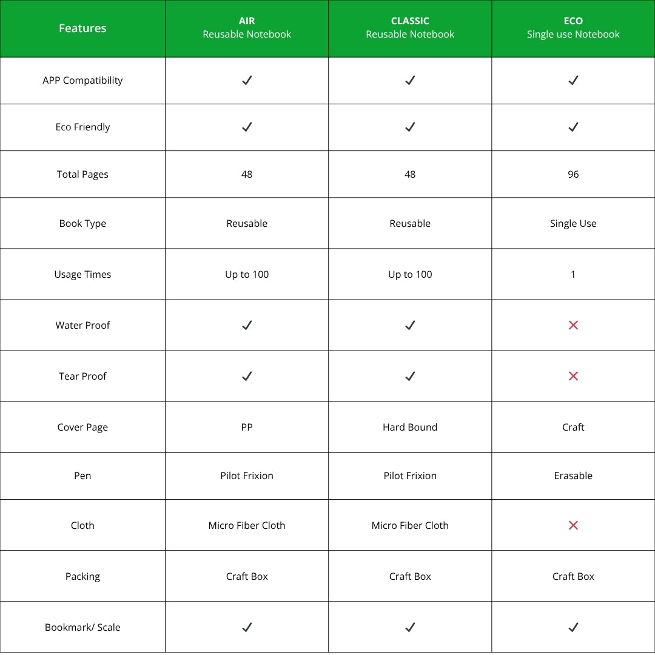655x655 pixels.
Task: Click the ECO Cloth red cross
Action: tap(573, 525)
